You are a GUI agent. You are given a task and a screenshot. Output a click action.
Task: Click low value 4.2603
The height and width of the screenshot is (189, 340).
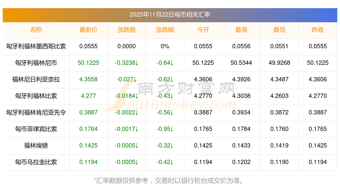280,96
